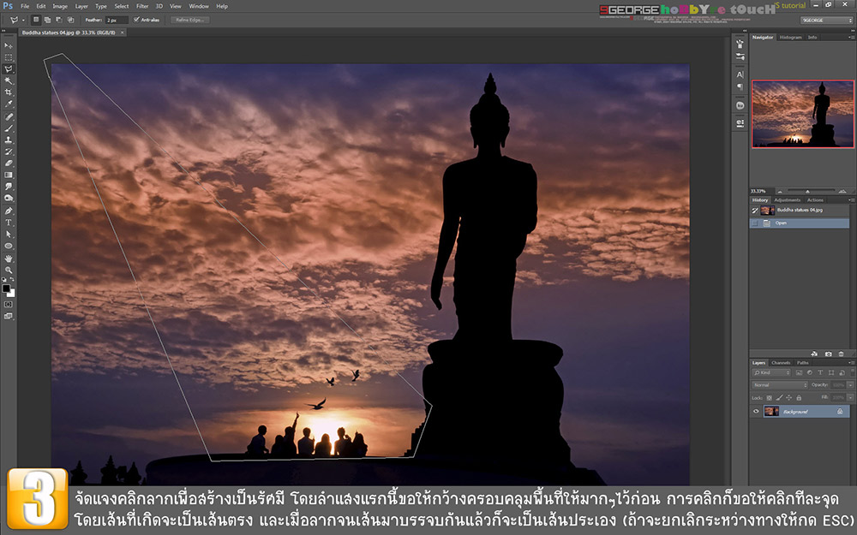
Task: Toggle lock all for layer
Action: (x=799, y=398)
